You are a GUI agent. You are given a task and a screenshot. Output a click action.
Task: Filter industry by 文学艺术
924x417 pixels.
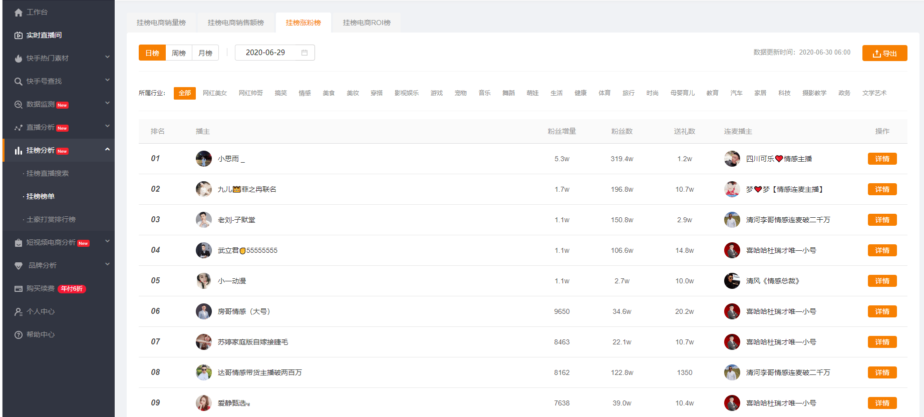pos(874,93)
